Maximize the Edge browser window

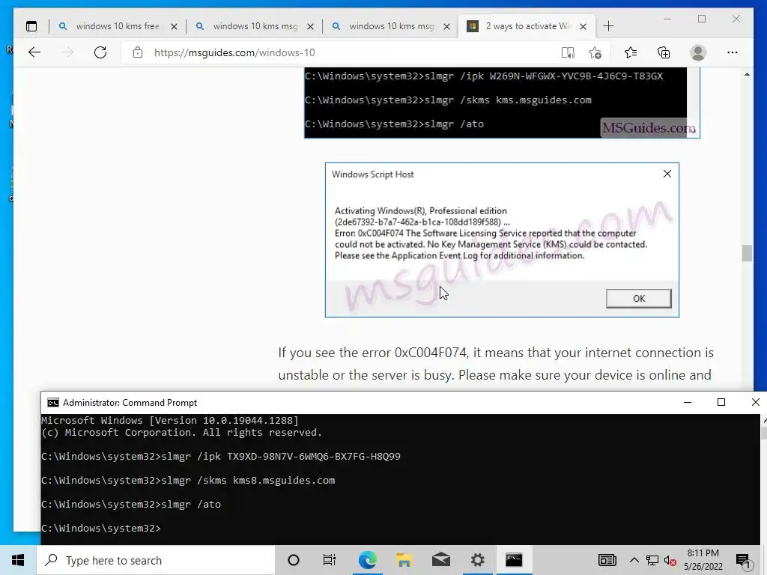pyautogui.click(x=702, y=19)
